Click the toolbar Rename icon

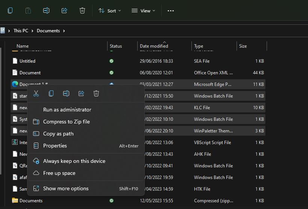[x=46, y=11]
